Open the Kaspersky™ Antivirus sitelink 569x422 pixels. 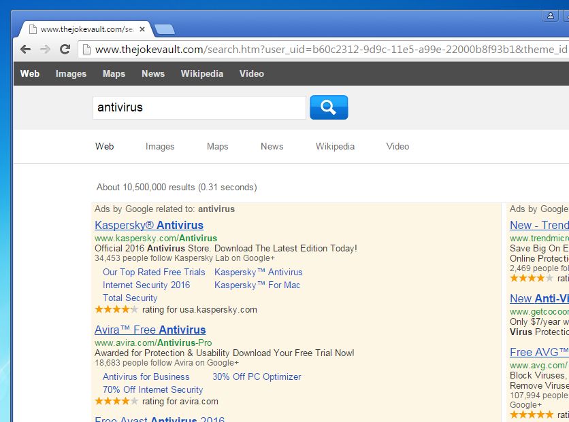pyautogui.click(x=259, y=272)
